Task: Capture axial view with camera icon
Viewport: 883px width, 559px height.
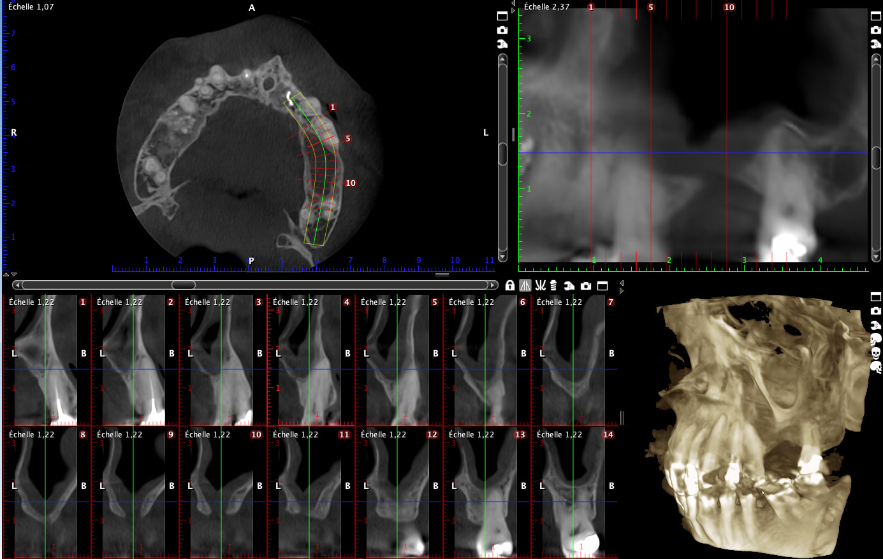Action: [x=502, y=30]
